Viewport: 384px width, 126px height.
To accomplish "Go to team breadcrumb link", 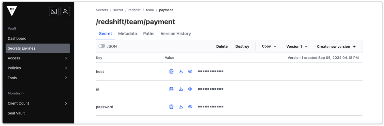I will [150, 10].
